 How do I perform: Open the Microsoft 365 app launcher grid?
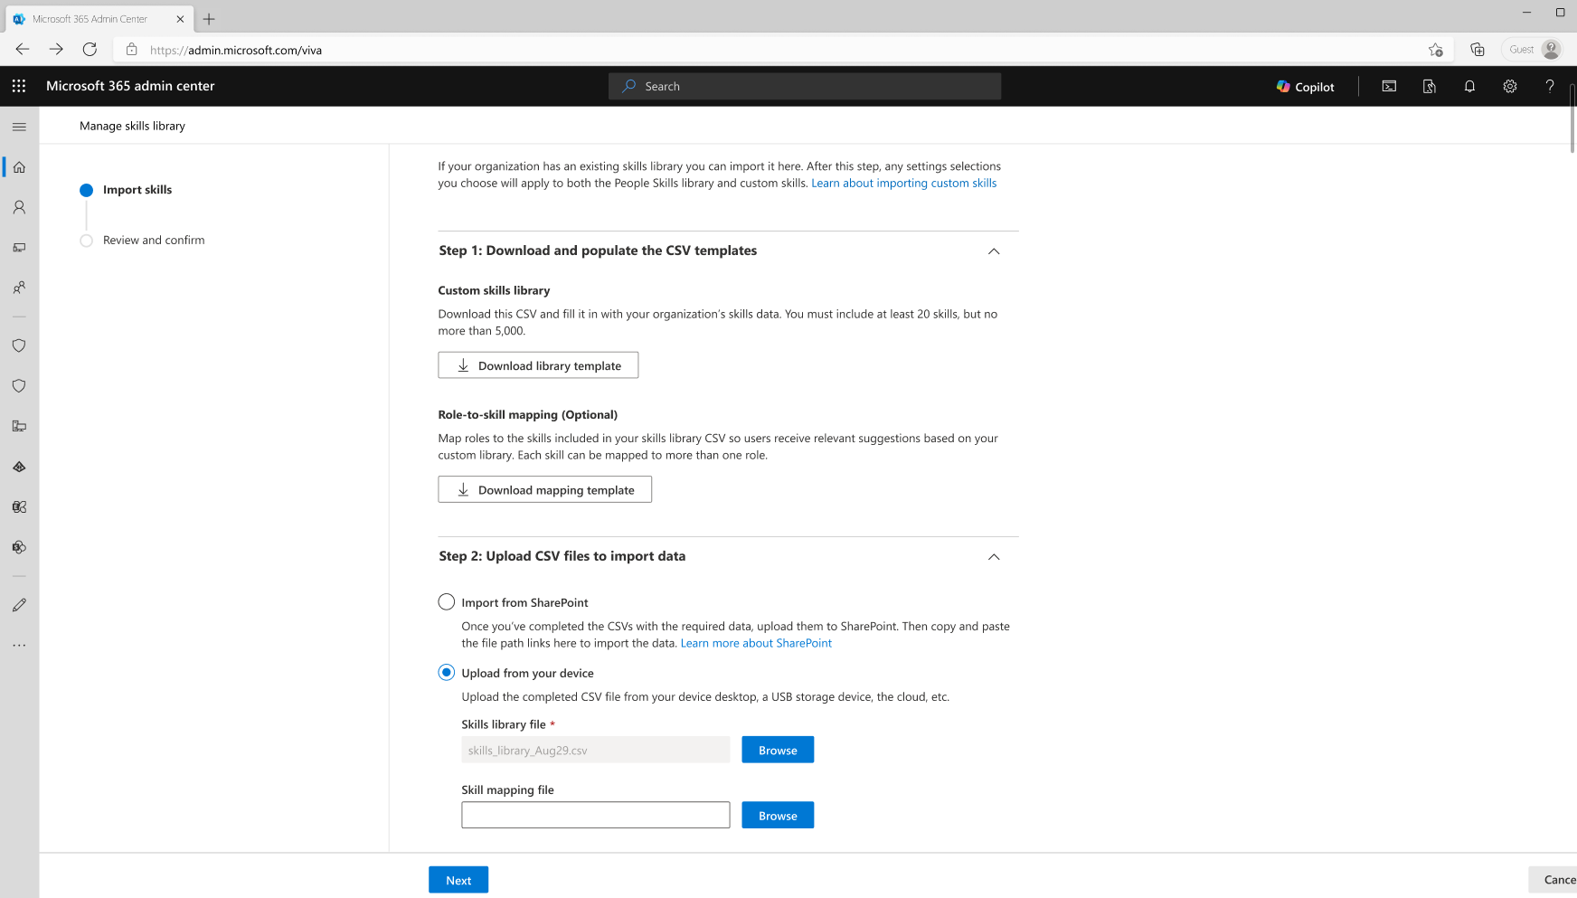pos(19,86)
